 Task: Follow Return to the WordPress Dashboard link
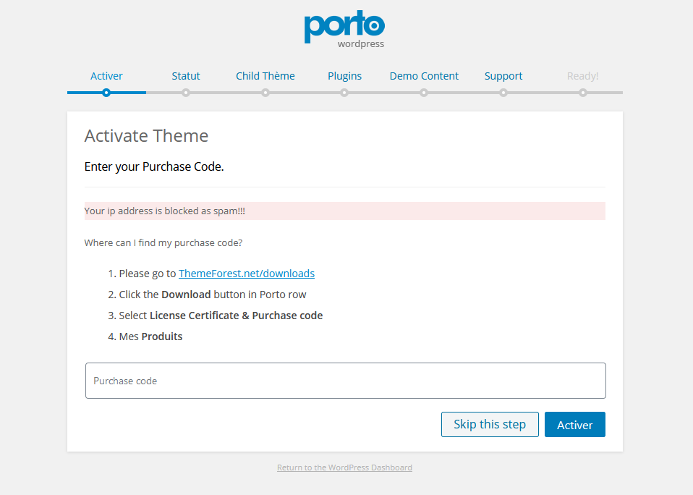coord(344,467)
